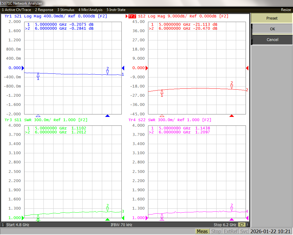Select marker 1 on S22 SWR trace
The width and height of the screenshot is (293, 235).
click(162, 216)
